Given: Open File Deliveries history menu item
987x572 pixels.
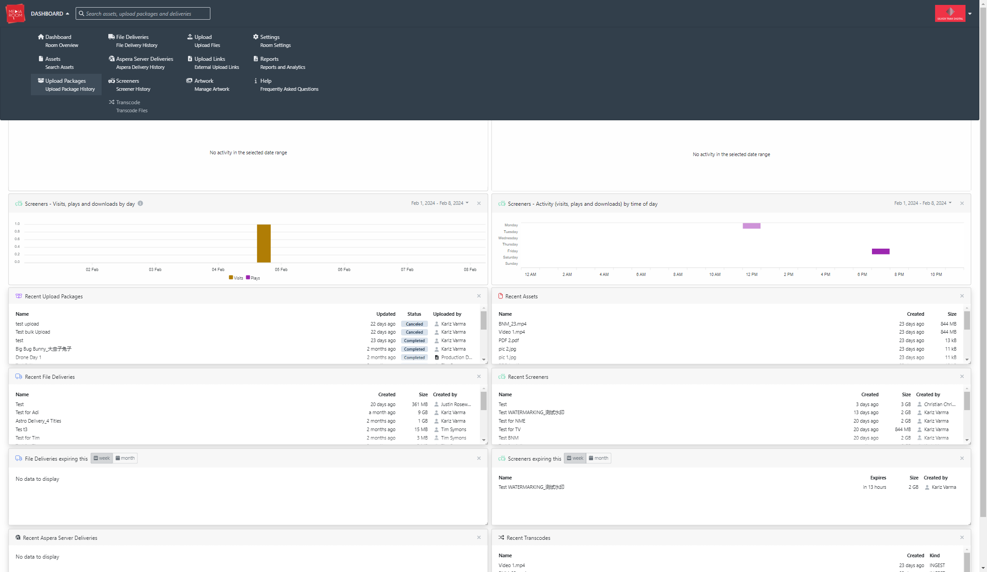Looking at the screenshot, I should click(132, 41).
